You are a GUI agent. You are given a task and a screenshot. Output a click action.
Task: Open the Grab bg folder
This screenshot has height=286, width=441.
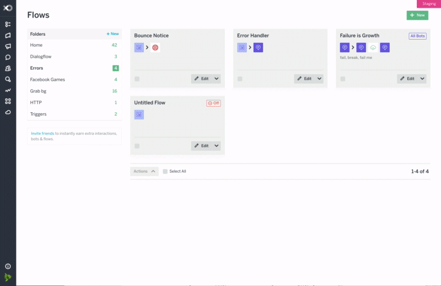coord(74,91)
